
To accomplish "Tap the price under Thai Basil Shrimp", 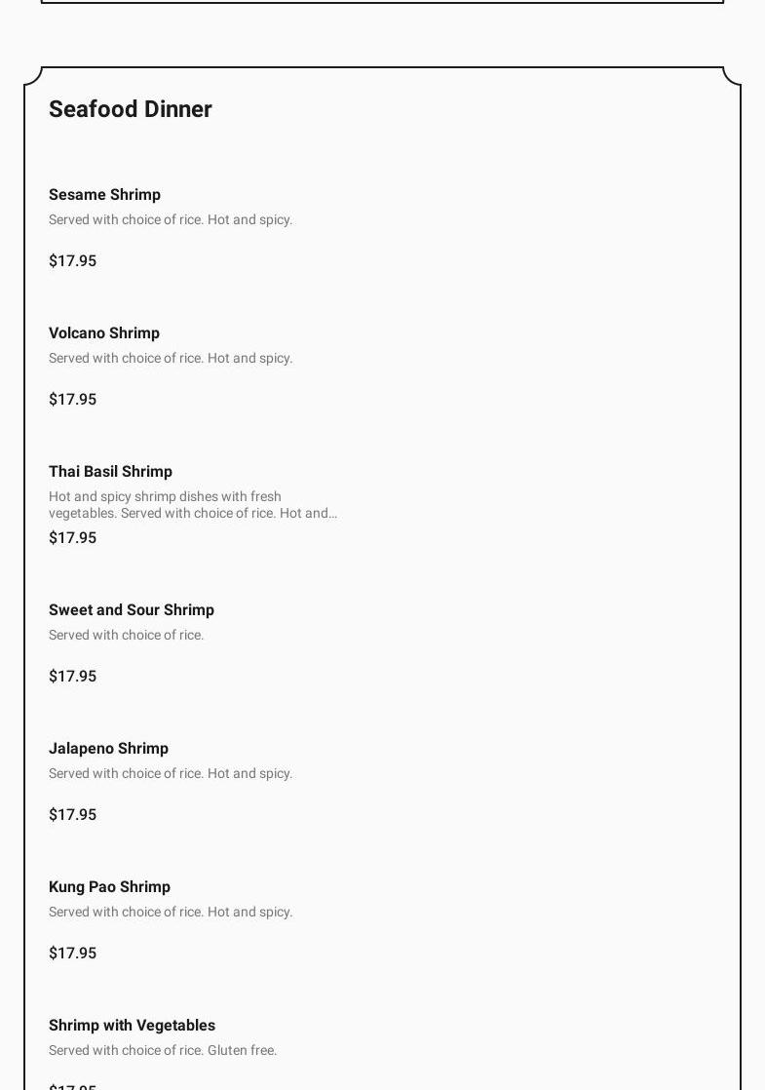I will pos(73,538).
